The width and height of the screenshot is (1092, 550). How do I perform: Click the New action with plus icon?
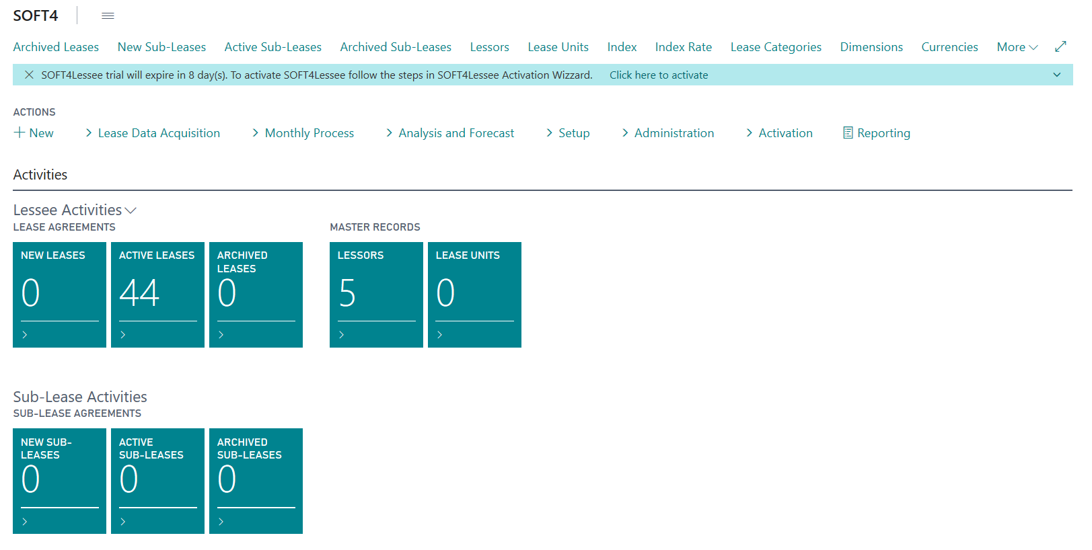(34, 133)
